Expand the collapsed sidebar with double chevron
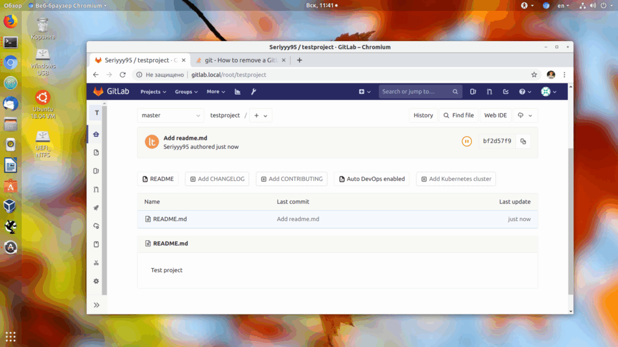Viewport: 618px width, 347px height. [x=97, y=305]
